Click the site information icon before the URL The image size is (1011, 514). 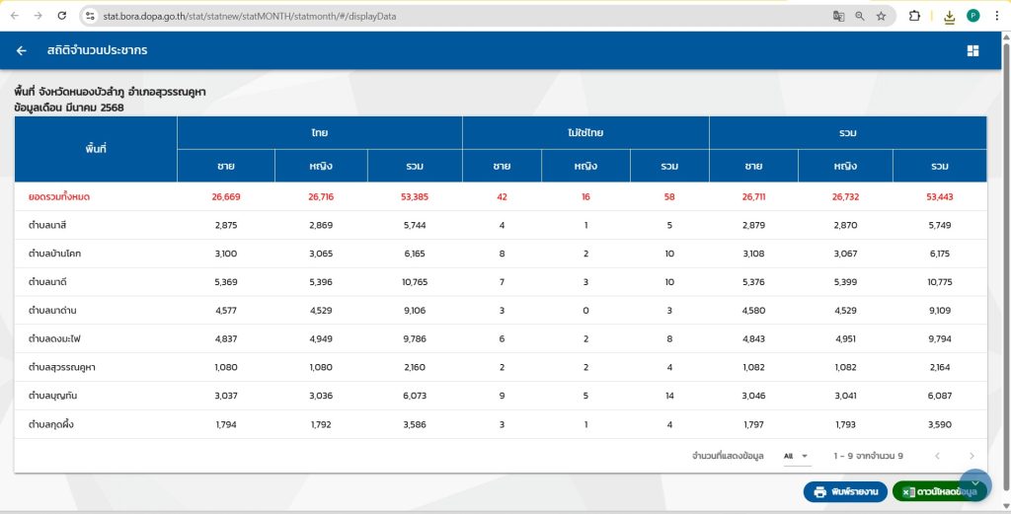90,16
